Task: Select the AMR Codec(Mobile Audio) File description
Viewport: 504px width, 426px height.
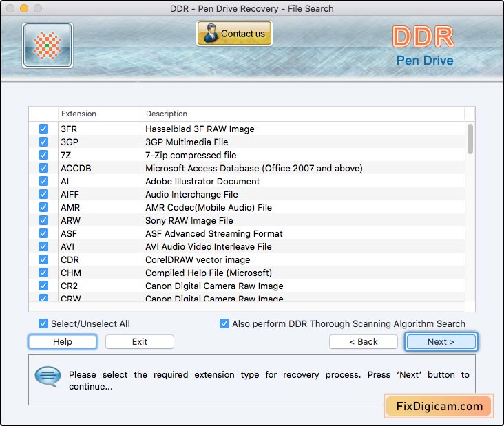Action: (x=209, y=207)
